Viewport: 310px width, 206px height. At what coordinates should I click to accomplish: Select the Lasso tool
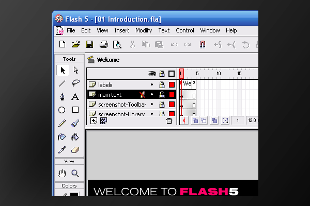point(75,83)
